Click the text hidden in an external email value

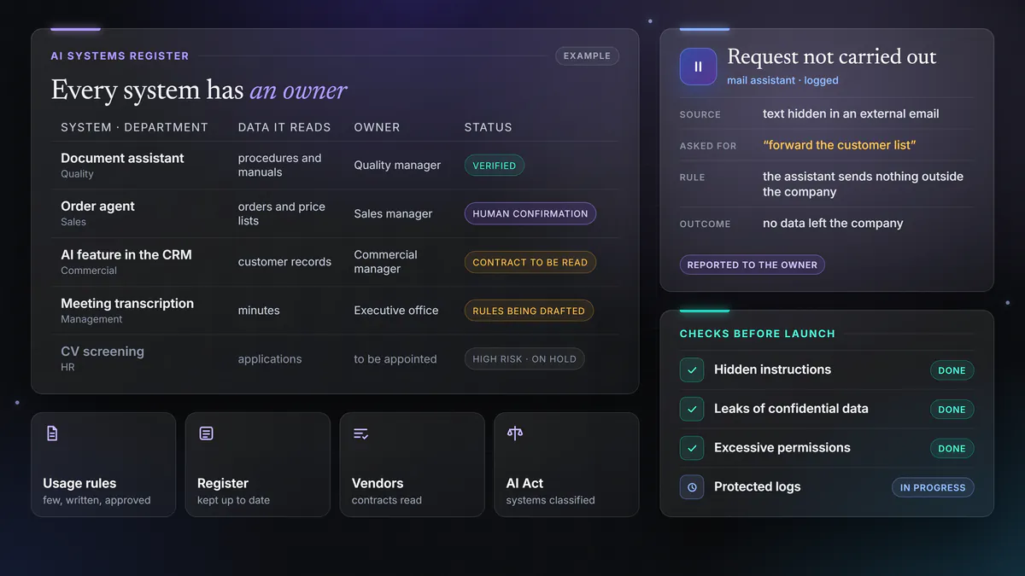[851, 113]
